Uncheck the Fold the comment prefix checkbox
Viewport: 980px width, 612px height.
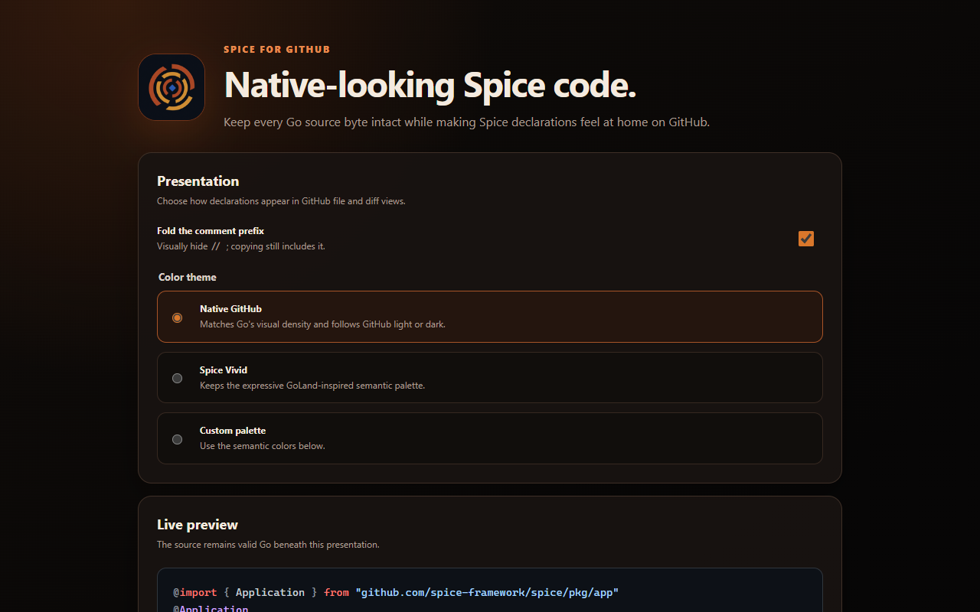point(805,239)
